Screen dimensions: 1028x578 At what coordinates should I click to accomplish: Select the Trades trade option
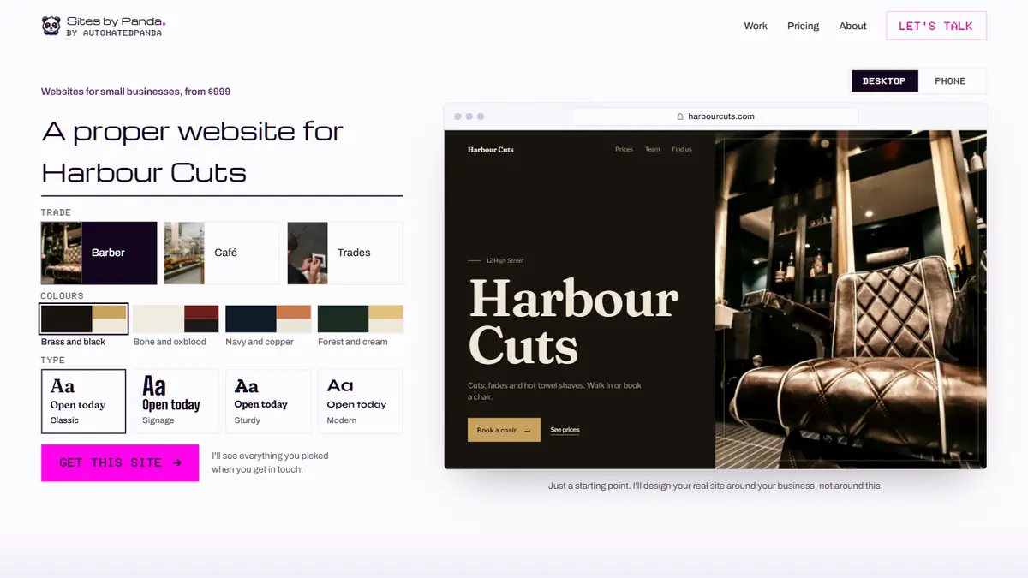pos(345,253)
